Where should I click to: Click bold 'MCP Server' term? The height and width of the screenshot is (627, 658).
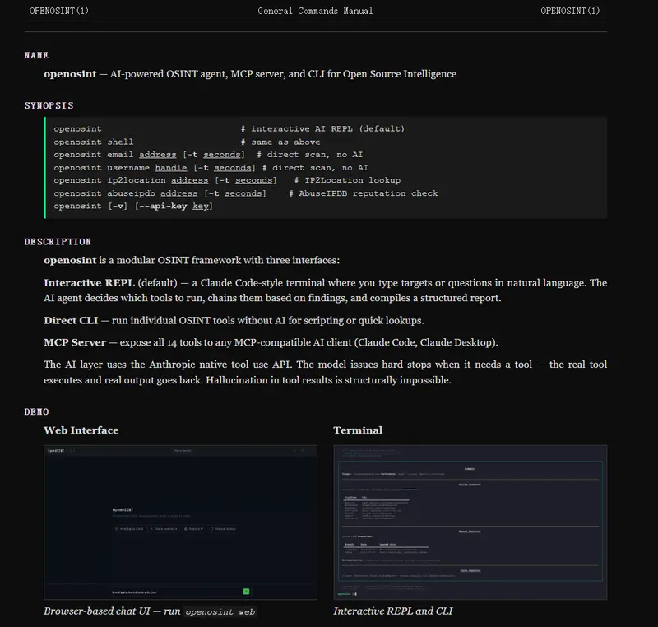coord(75,342)
